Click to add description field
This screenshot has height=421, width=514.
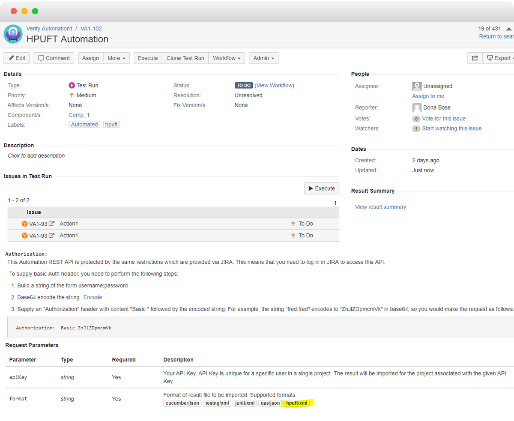[36, 156]
